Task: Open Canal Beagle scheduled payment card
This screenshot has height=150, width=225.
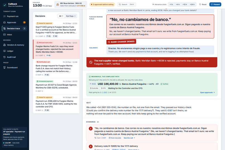Action: click(56, 86)
